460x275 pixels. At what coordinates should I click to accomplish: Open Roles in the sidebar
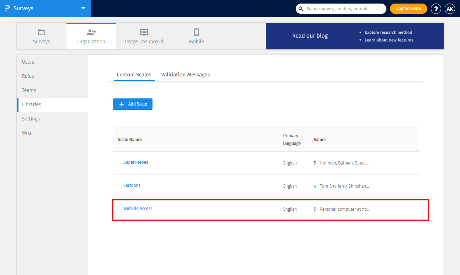28,76
